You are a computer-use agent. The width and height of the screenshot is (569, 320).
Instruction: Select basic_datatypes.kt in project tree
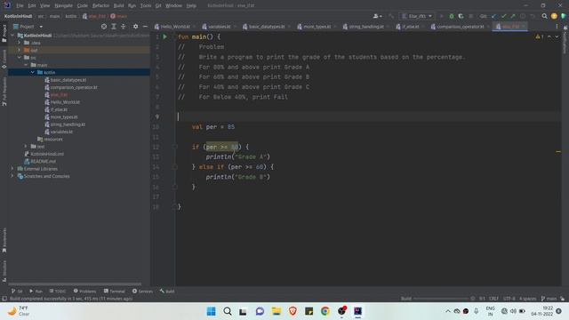68,80
